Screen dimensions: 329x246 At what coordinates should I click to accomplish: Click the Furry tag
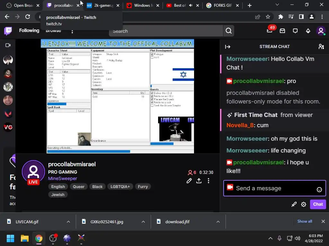(x=143, y=187)
